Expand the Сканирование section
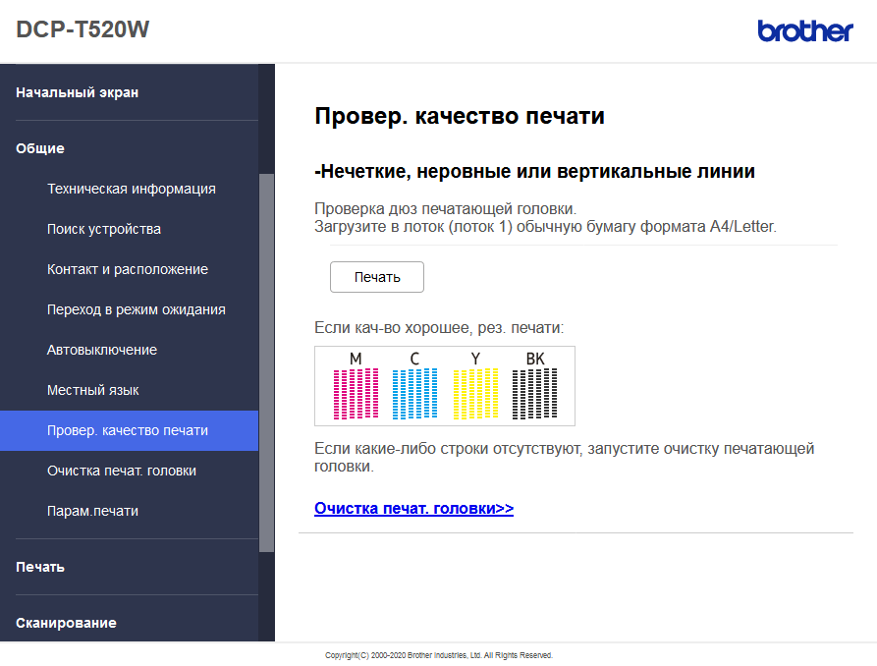Image resolution: width=877 pixels, height=666 pixels. pyautogui.click(x=66, y=623)
